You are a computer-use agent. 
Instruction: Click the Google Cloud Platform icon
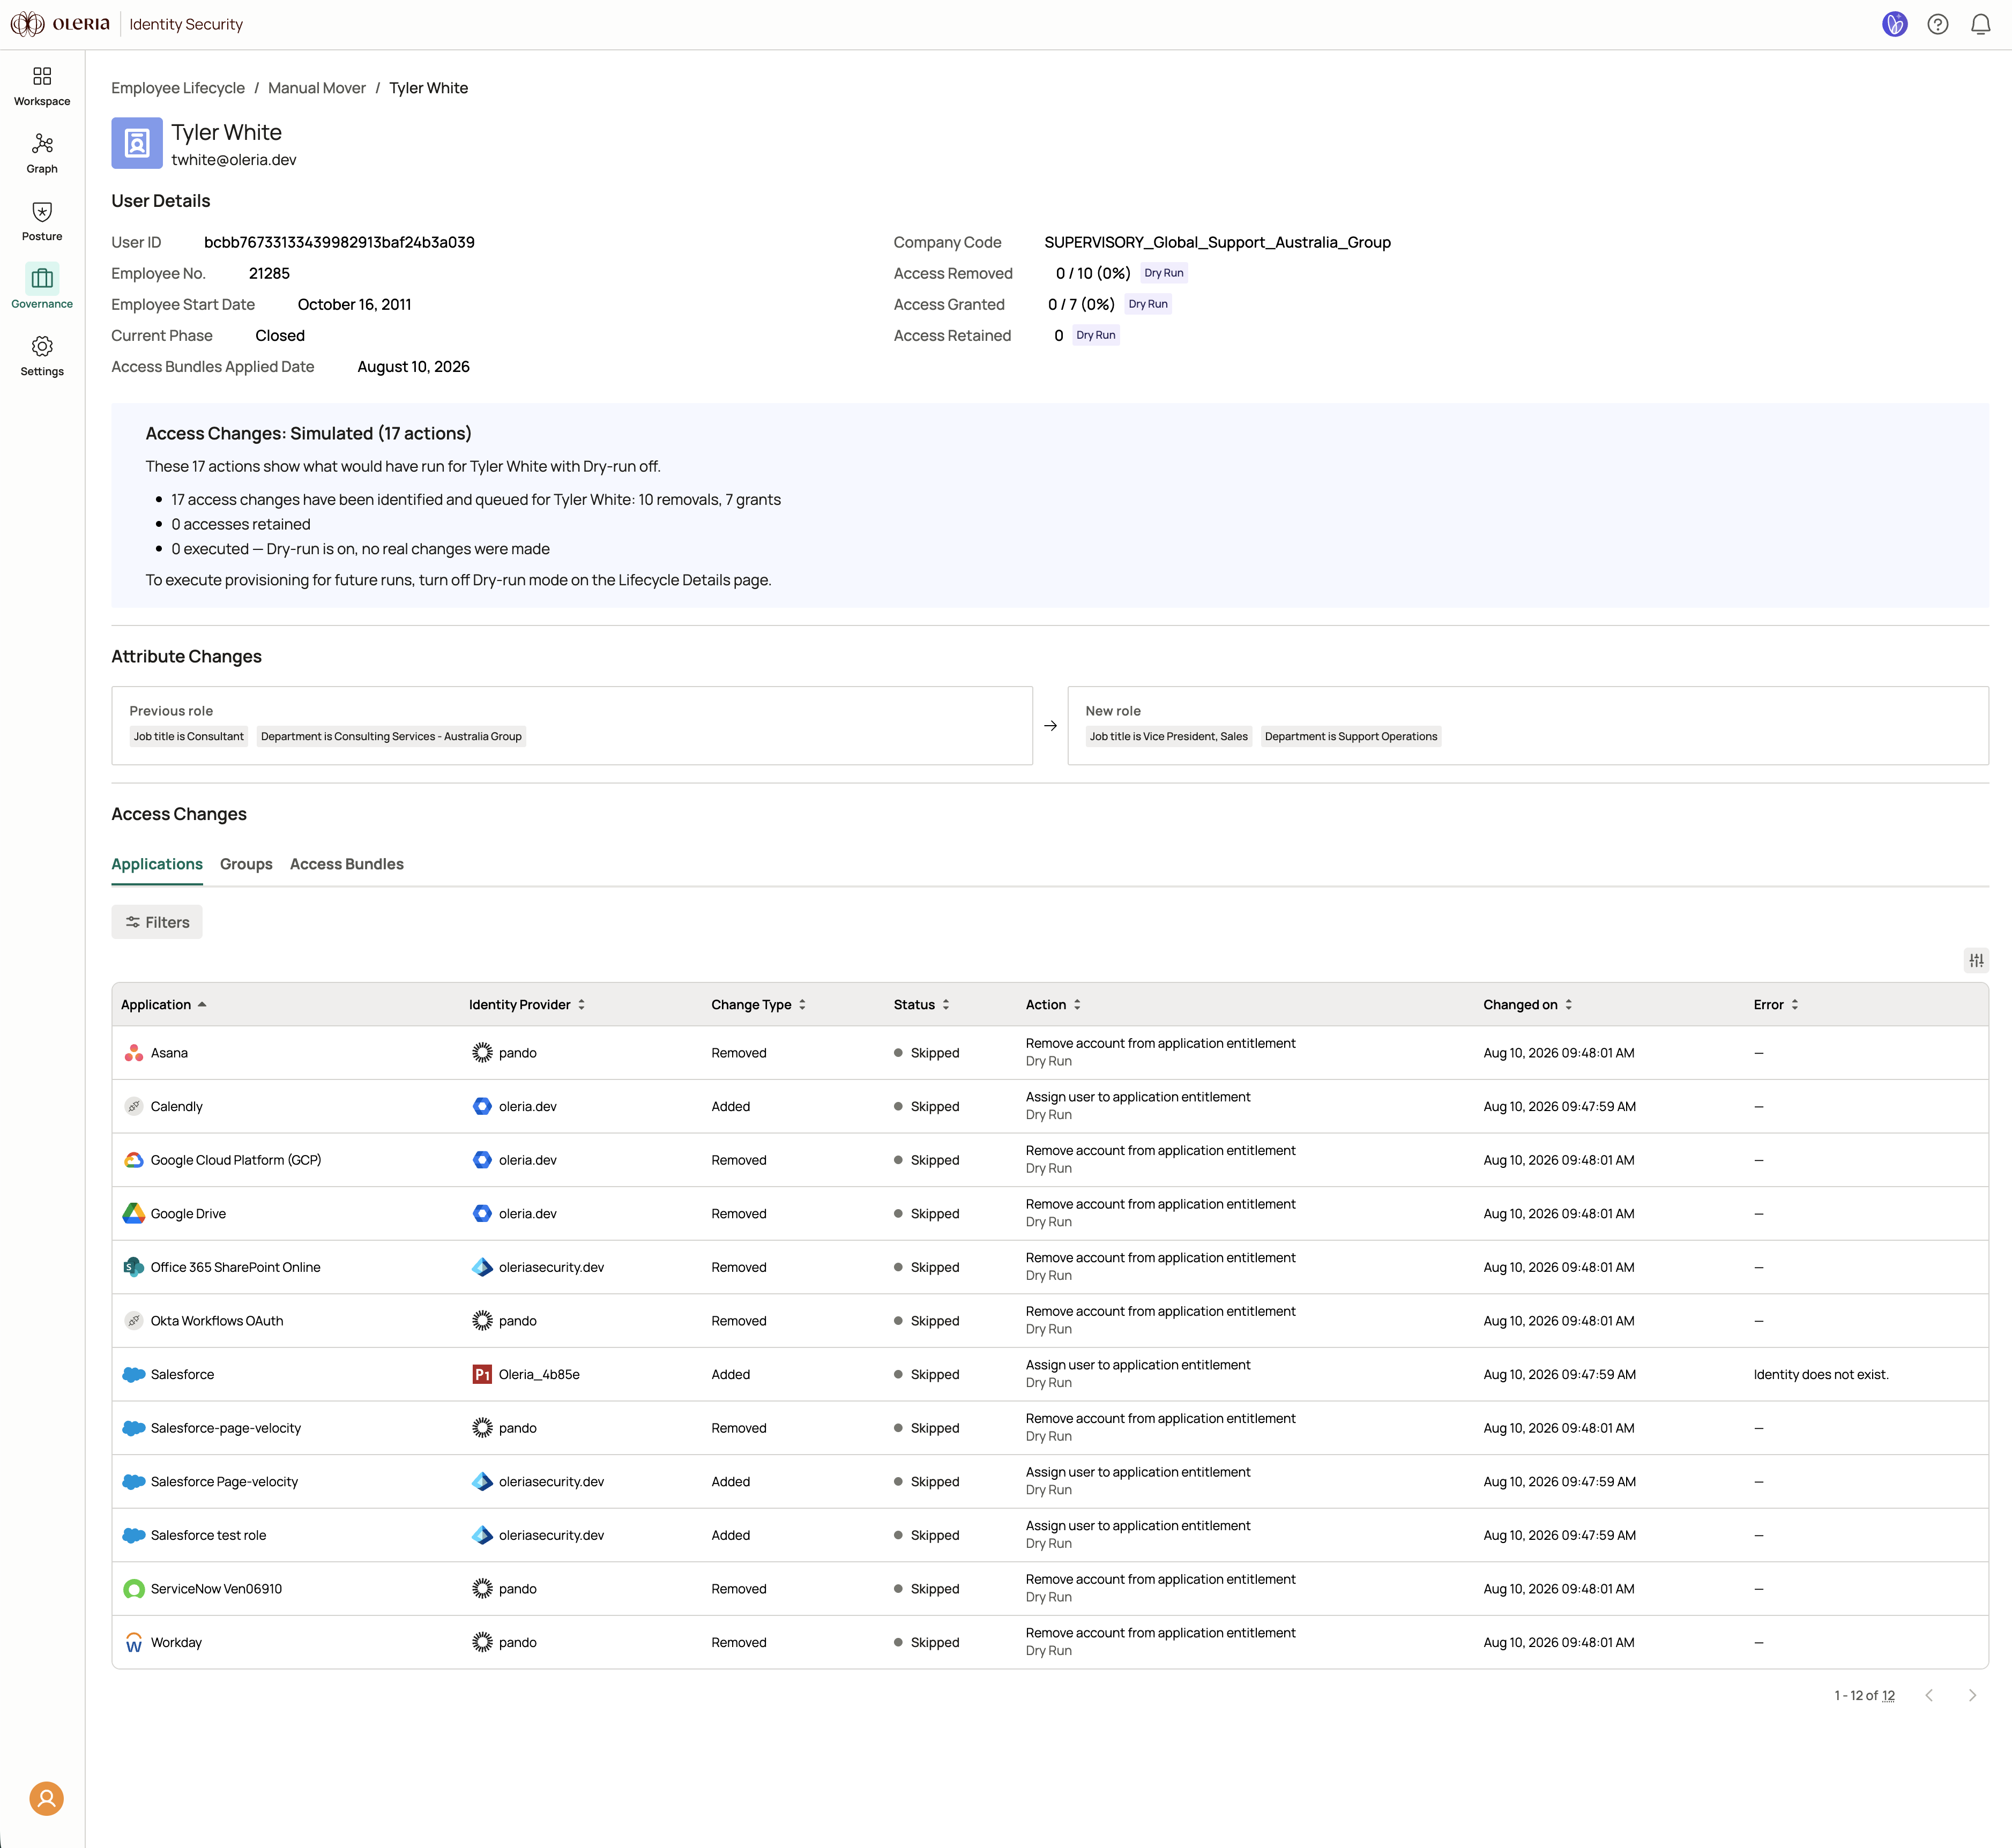134,1160
